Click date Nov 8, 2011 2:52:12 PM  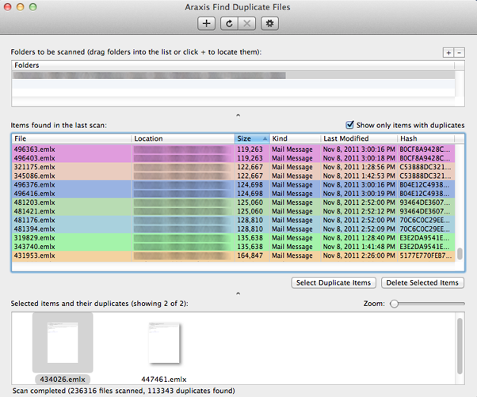pyautogui.click(x=359, y=211)
